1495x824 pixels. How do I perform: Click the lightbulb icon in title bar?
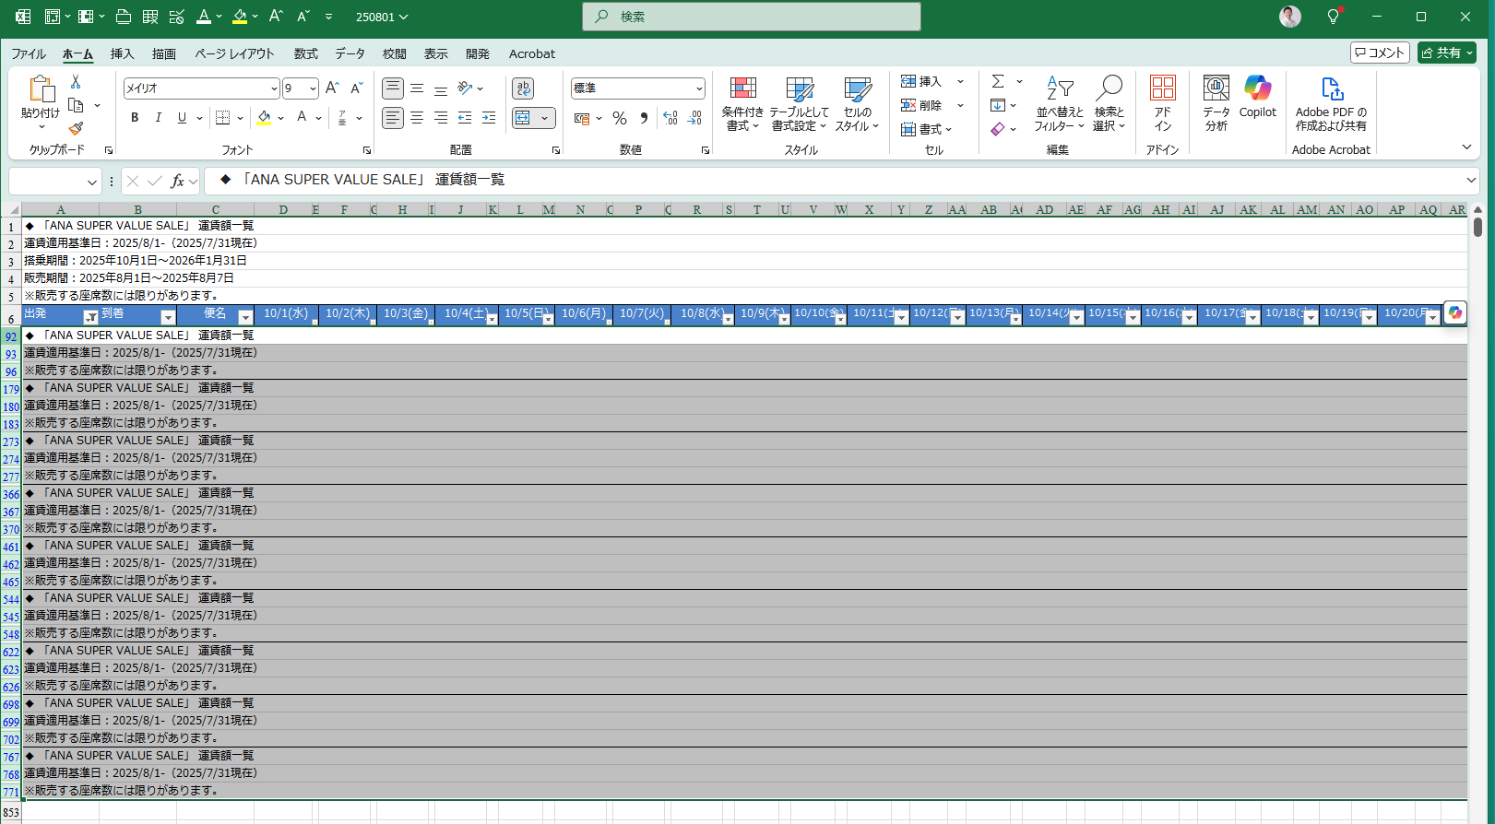1333,17
